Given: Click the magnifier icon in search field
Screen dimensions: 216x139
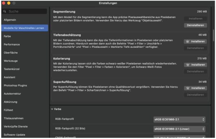Looking at the screenshot, I should point(5,11).
